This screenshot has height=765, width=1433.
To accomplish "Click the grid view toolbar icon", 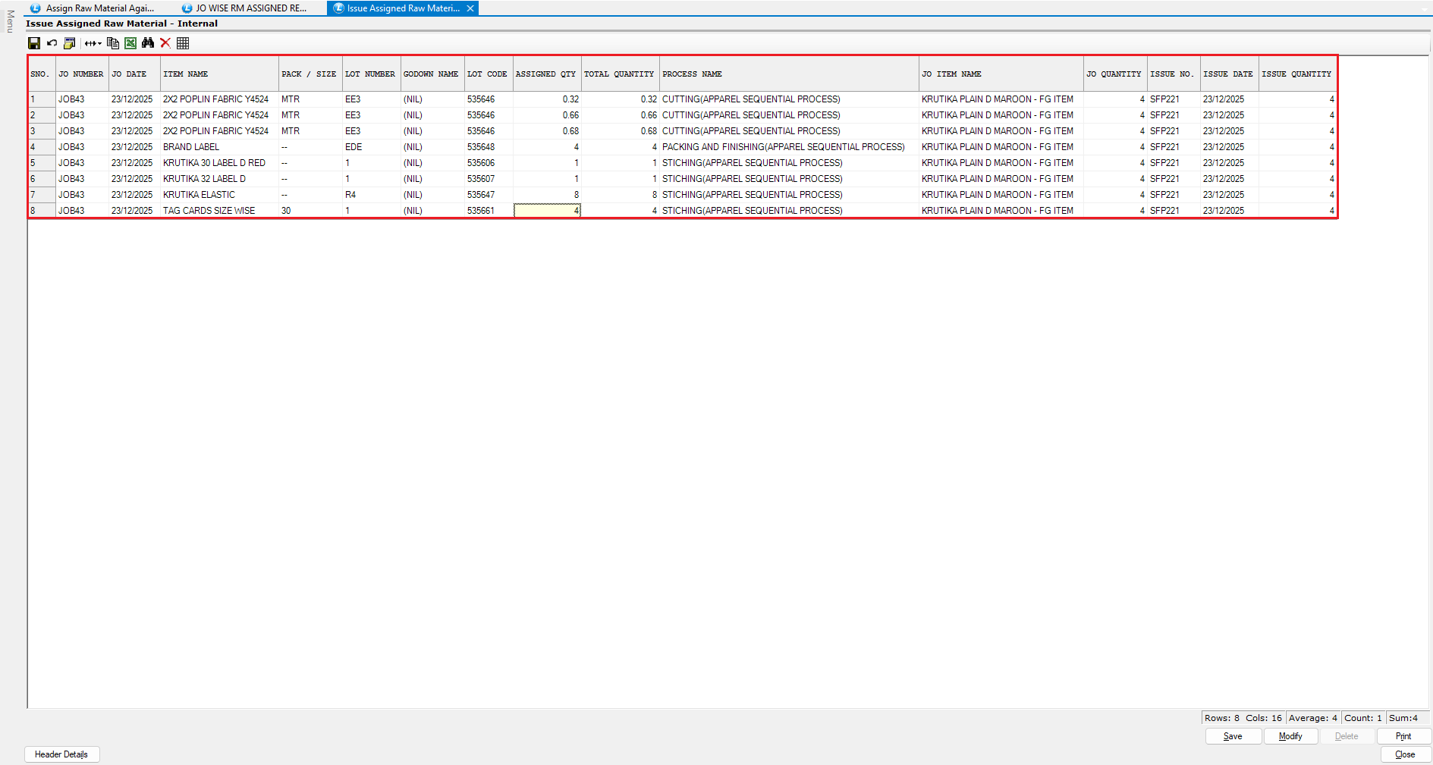I will click(183, 43).
